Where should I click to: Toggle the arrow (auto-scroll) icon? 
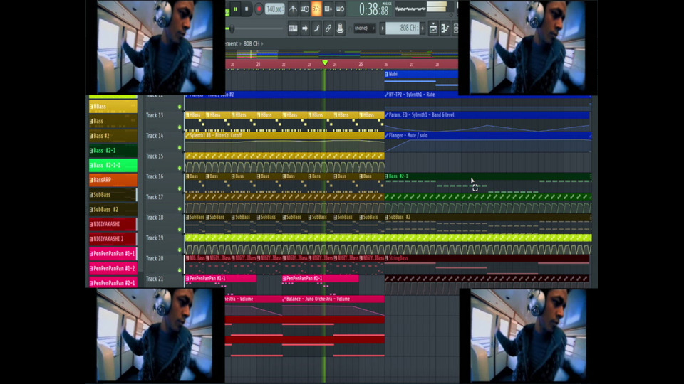305,28
